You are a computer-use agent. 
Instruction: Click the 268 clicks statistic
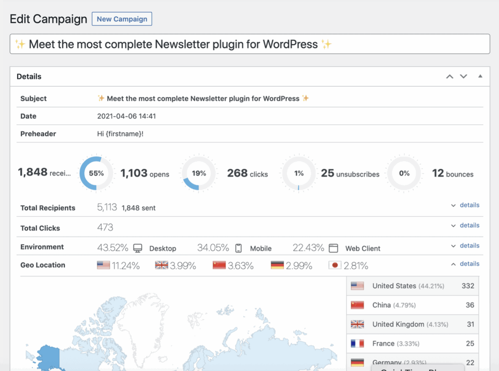[x=247, y=173]
